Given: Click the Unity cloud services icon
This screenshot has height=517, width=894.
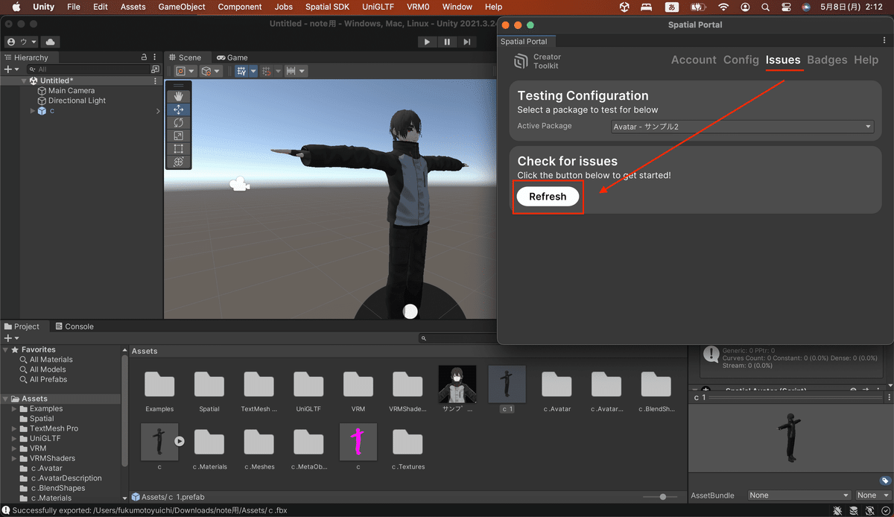Looking at the screenshot, I should (x=50, y=42).
